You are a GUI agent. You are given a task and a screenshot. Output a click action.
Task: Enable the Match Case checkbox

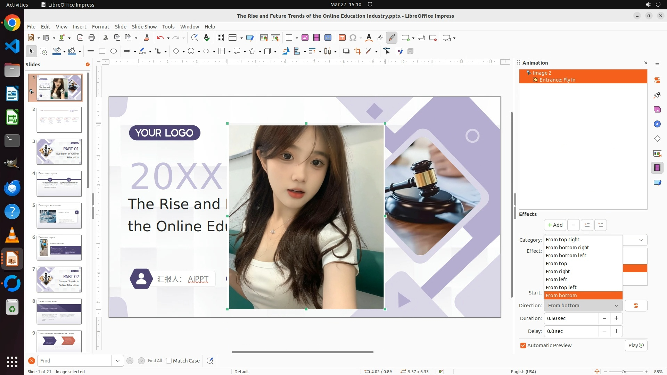pyautogui.click(x=169, y=361)
